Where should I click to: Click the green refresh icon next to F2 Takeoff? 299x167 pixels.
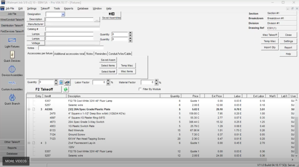tap(66, 89)
